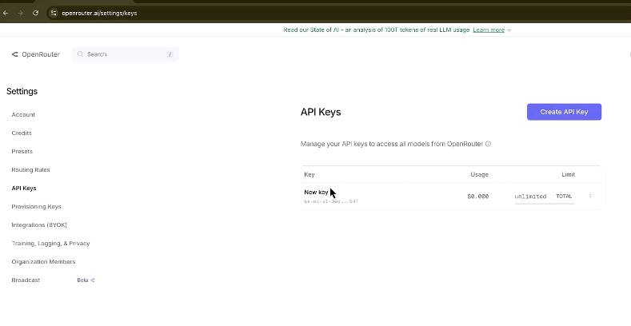Image resolution: width=631 pixels, height=326 pixels.
Task: Open Training, Logging, & Privacy settings
Action: (x=50, y=243)
